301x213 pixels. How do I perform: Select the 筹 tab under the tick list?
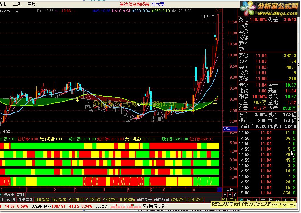[x=292, y=200]
